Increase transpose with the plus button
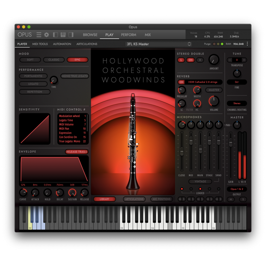The height and width of the screenshot is (266, 266). [x=244, y=60]
